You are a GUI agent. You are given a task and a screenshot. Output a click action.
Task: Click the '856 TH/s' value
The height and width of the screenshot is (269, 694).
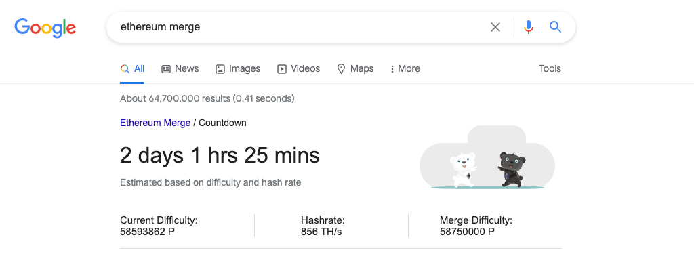[x=321, y=231]
